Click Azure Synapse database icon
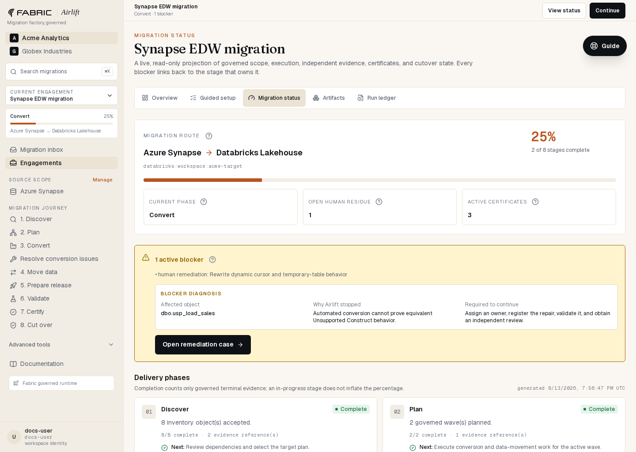Screen dimensions: 636x452 click(13, 191)
